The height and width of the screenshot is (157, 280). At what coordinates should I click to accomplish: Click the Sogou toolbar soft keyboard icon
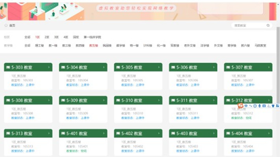tap(264, 106)
